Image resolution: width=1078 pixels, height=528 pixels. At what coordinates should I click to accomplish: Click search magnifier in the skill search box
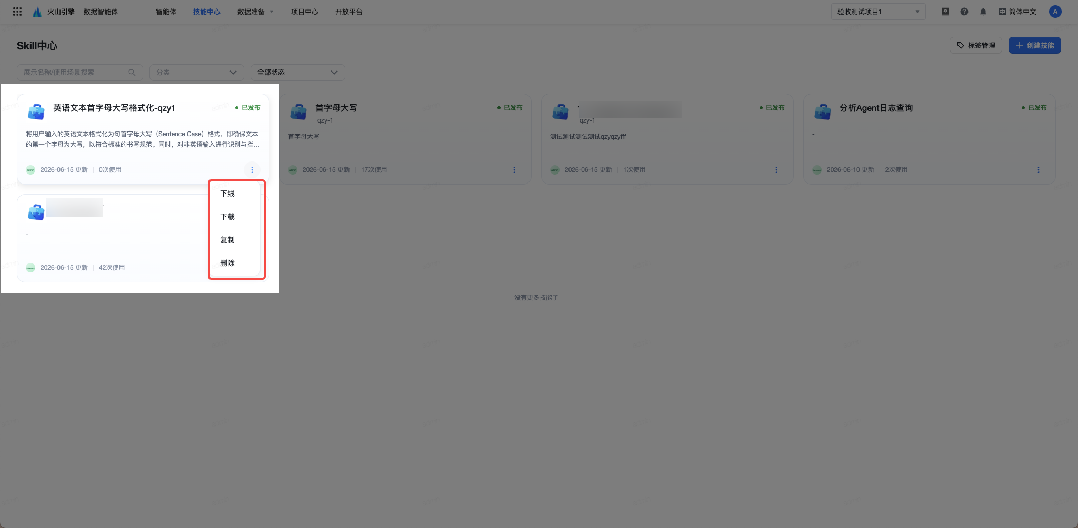pos(132,73)
